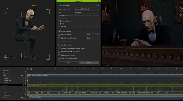183x101 pixels.
Task: Enable the Use Smooth Mesh checkbox
Action: (x=59, y=45)
